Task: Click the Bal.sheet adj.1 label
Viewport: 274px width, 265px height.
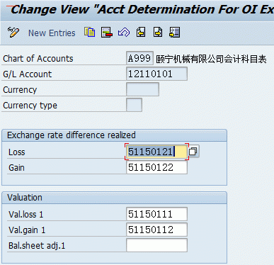Action: pos(37,246)
